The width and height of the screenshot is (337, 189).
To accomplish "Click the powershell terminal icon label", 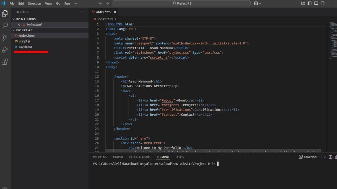I will pos(308,157).
